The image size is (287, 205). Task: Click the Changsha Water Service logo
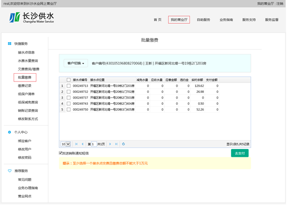(32, 18)
